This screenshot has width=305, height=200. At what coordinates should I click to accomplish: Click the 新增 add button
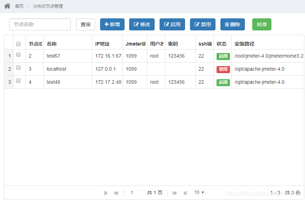point(112,24)
